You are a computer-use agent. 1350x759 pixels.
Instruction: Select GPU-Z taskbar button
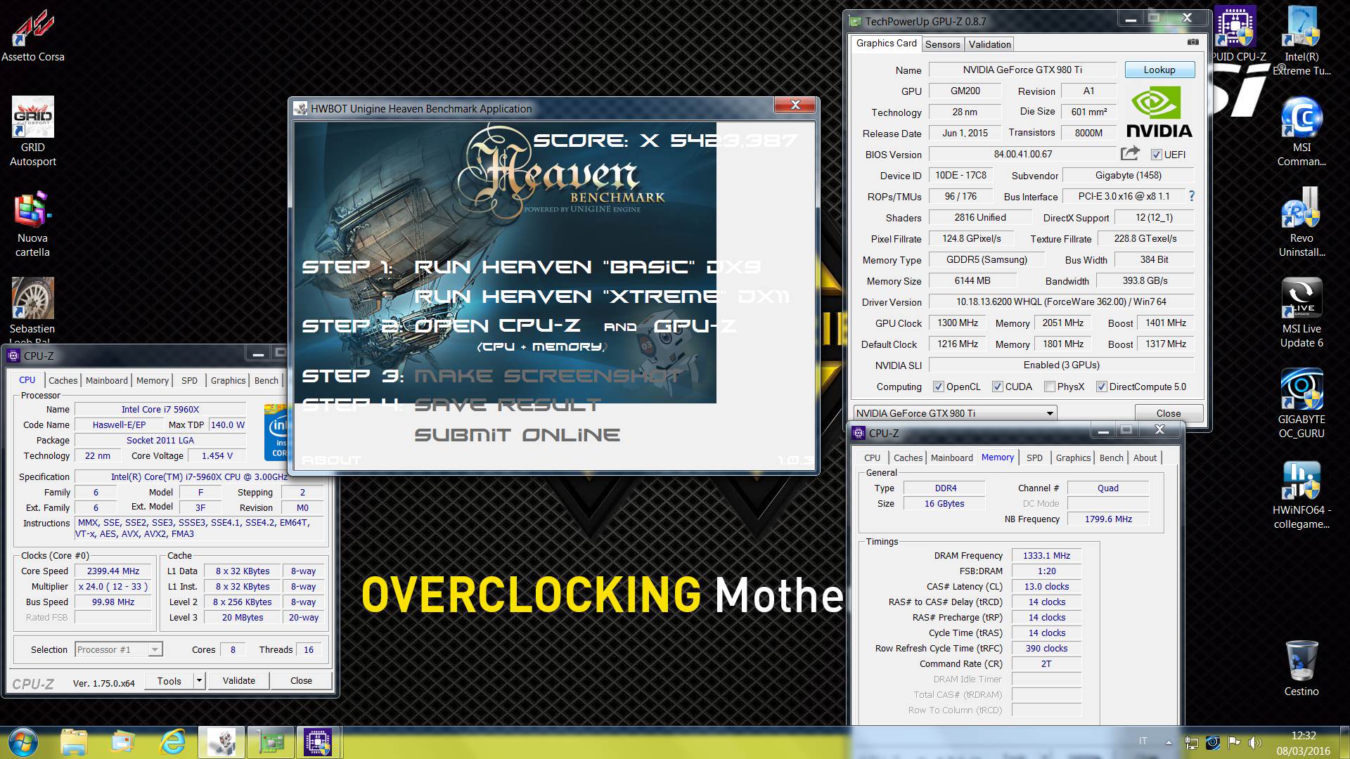click(x=271, y=742)
